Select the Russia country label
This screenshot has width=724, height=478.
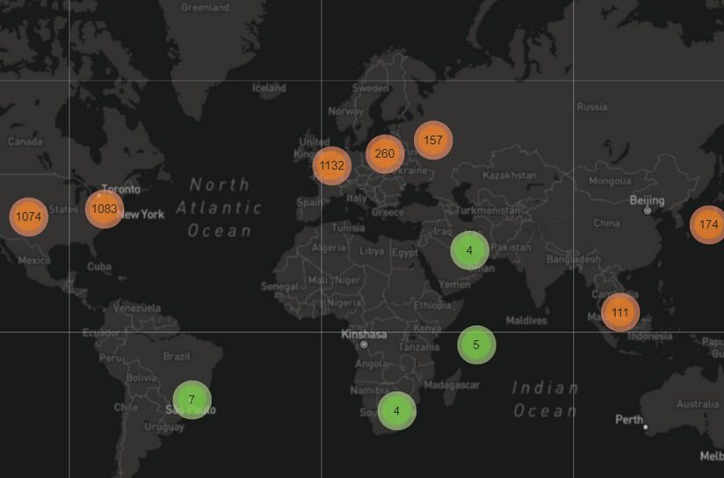pos(592,106)
